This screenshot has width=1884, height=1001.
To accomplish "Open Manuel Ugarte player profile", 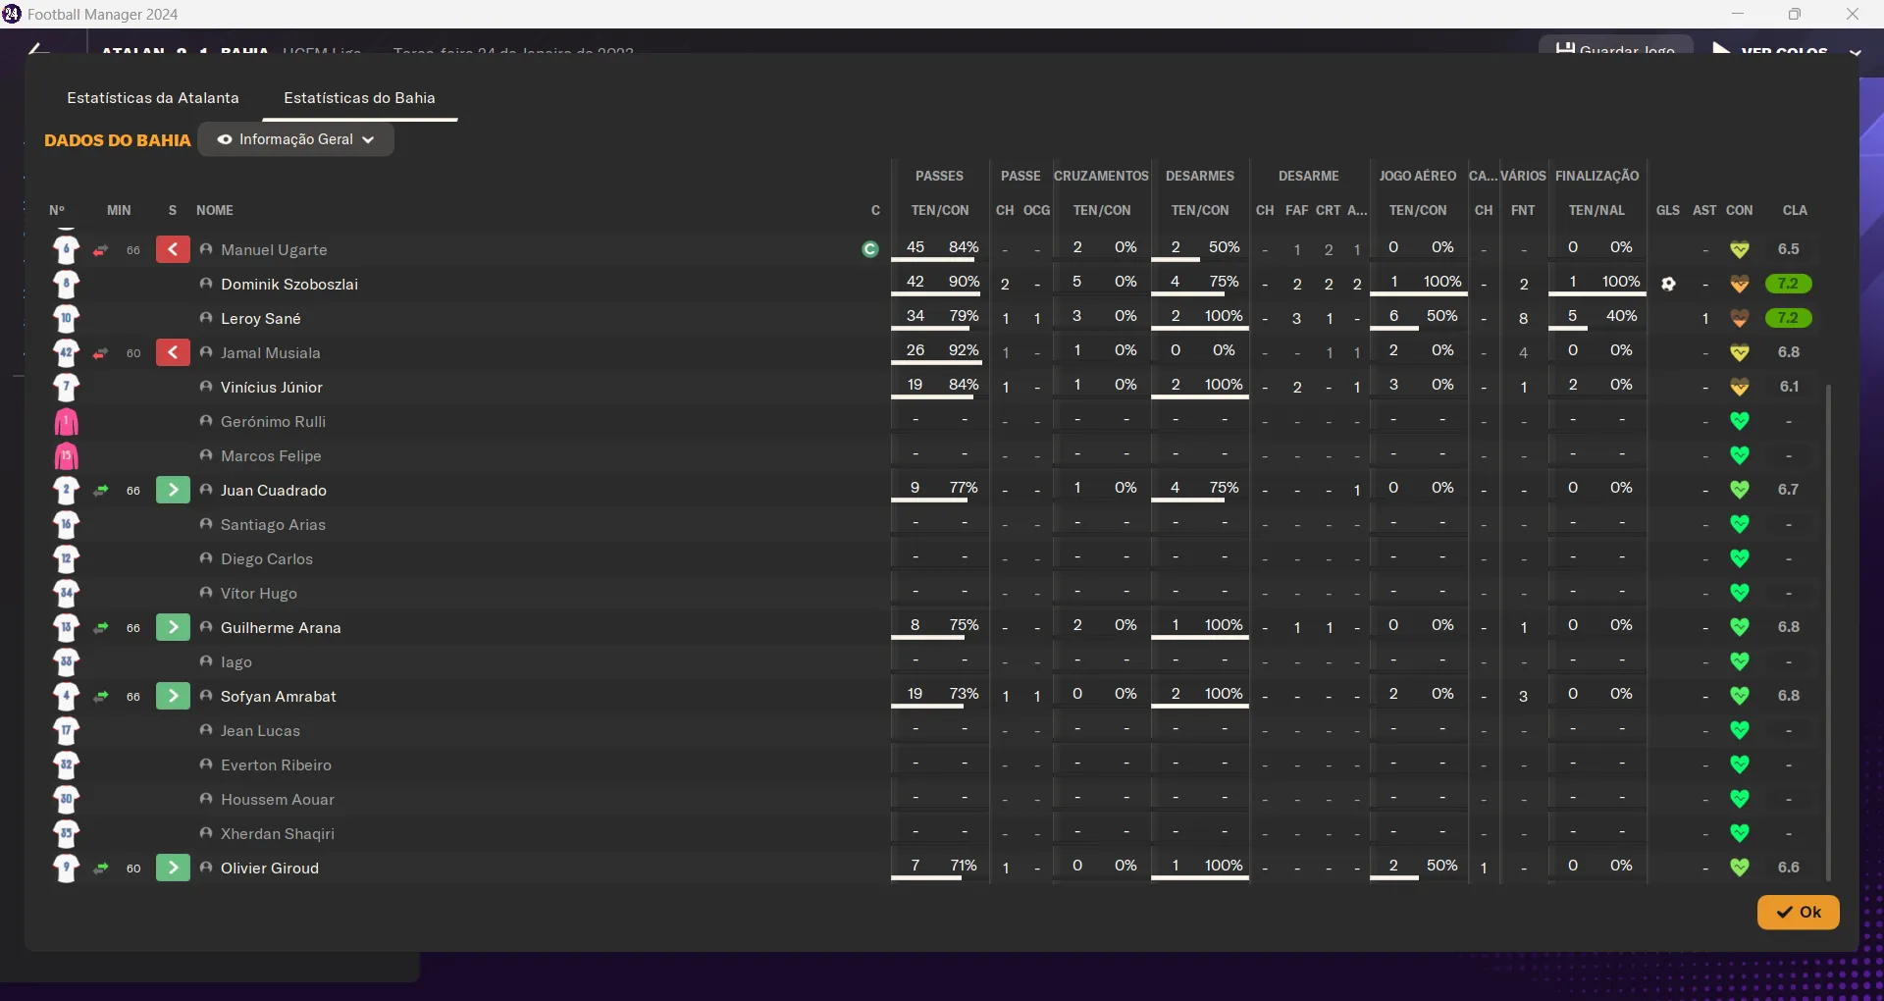I will 274,250.
